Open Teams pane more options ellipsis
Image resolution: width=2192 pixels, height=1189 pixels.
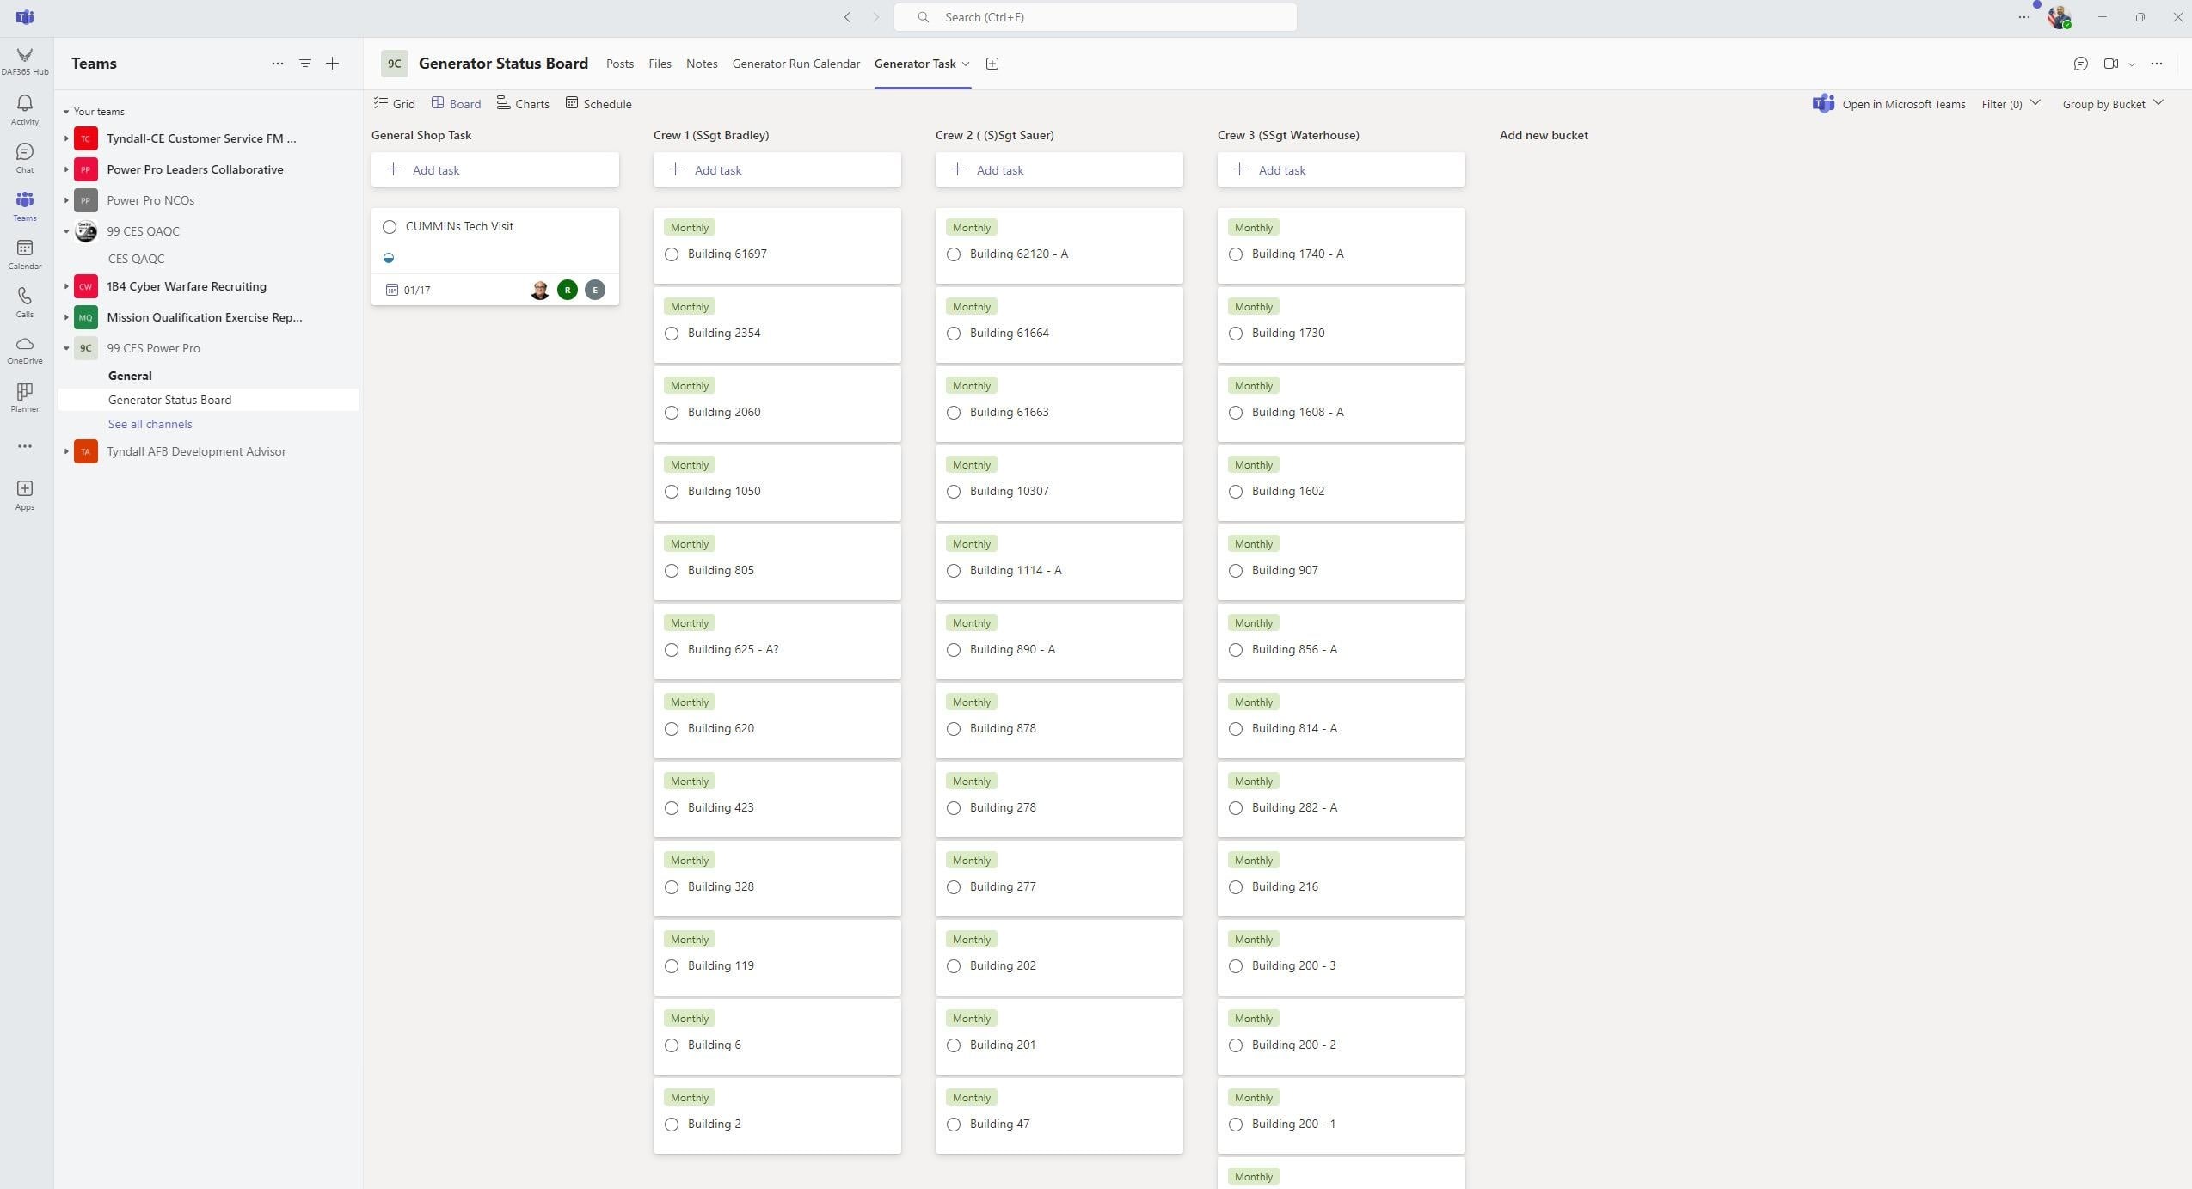click(x=277, y=64)
